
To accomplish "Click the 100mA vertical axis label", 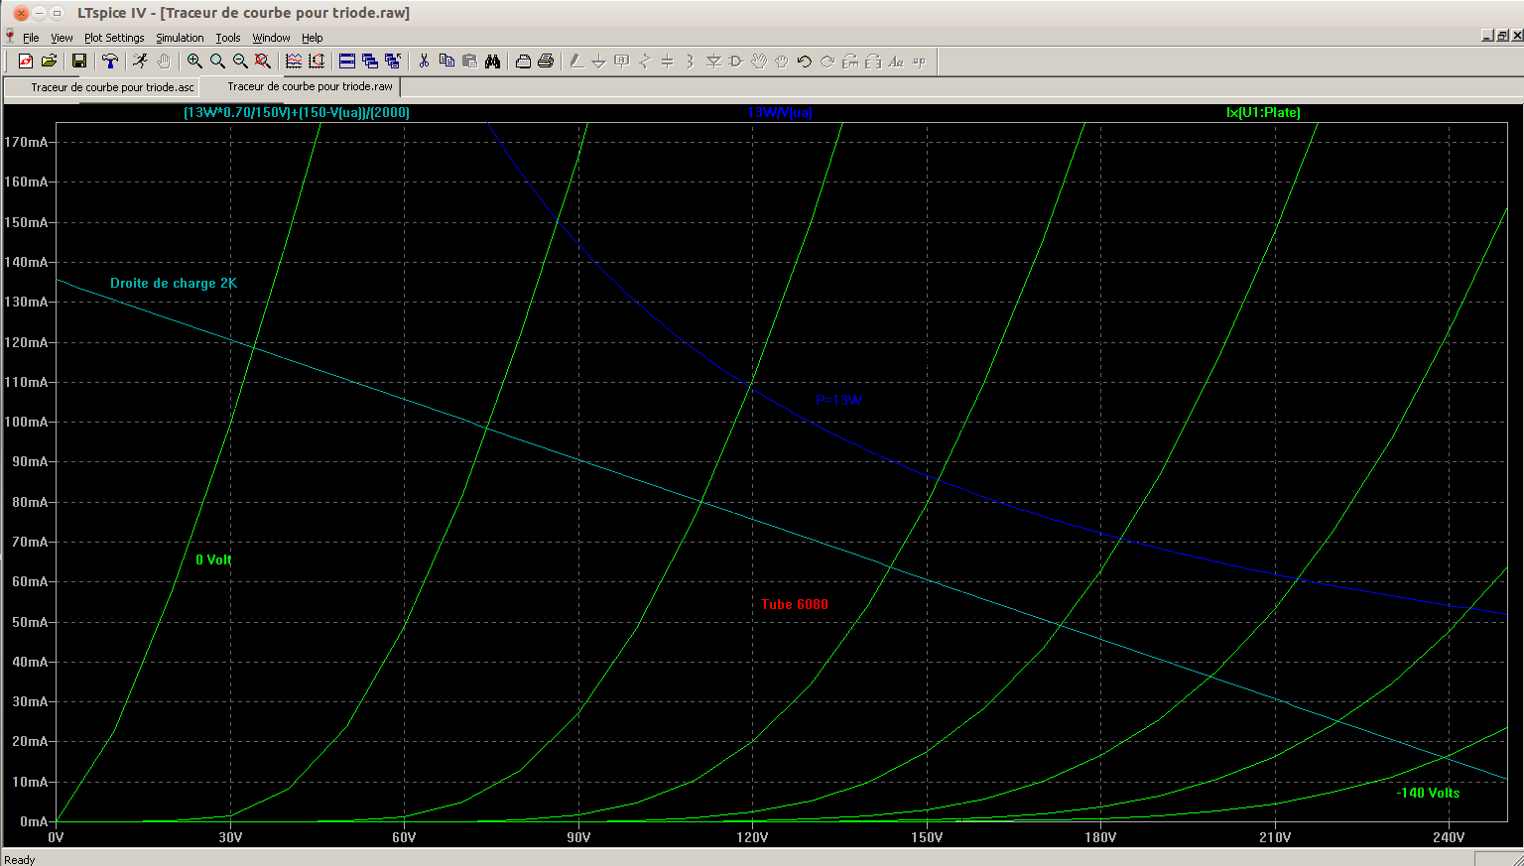I will [26, 422].
